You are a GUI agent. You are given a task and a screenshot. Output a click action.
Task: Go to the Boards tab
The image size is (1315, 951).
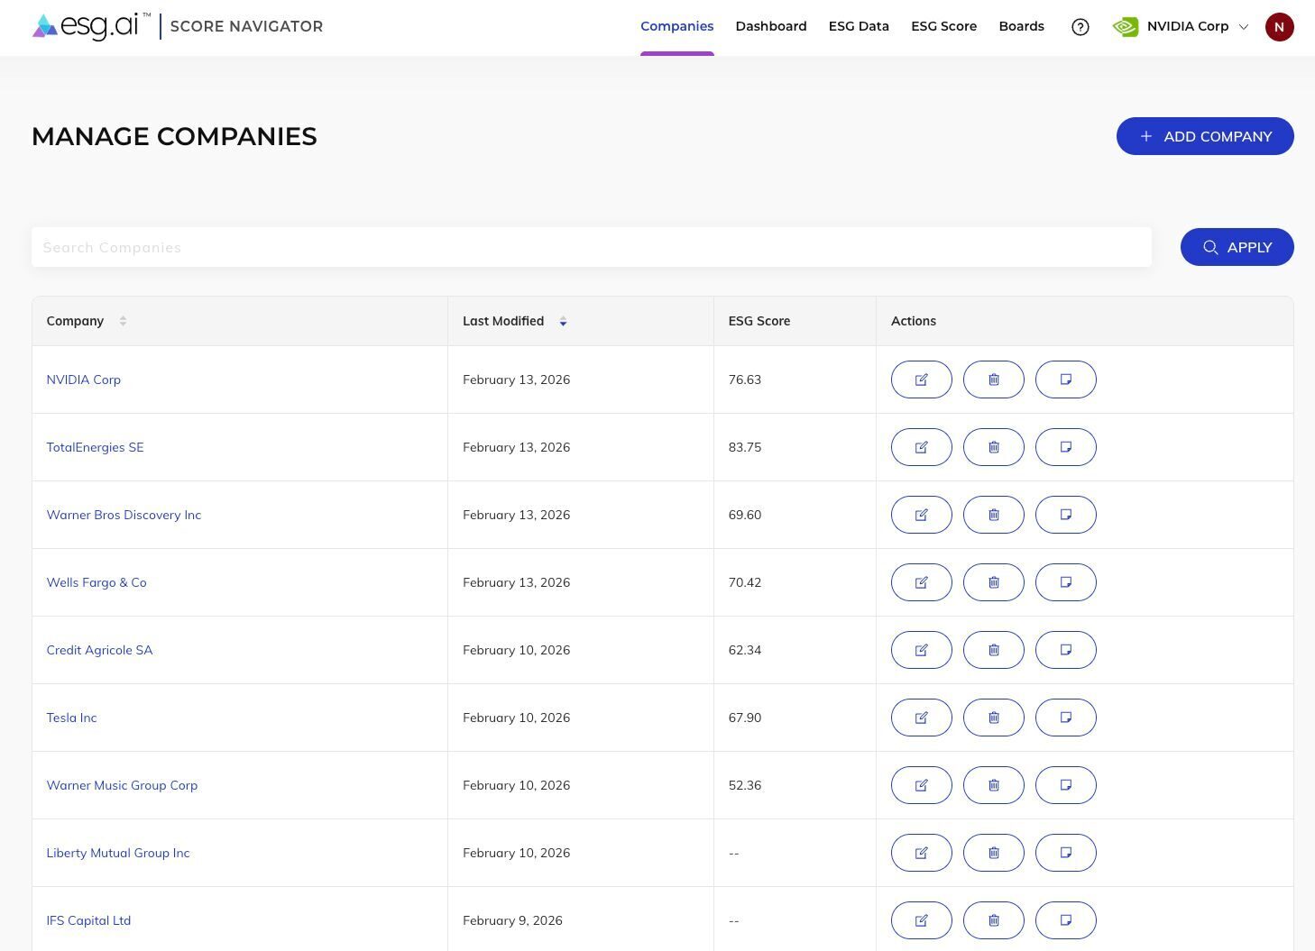1021,27
